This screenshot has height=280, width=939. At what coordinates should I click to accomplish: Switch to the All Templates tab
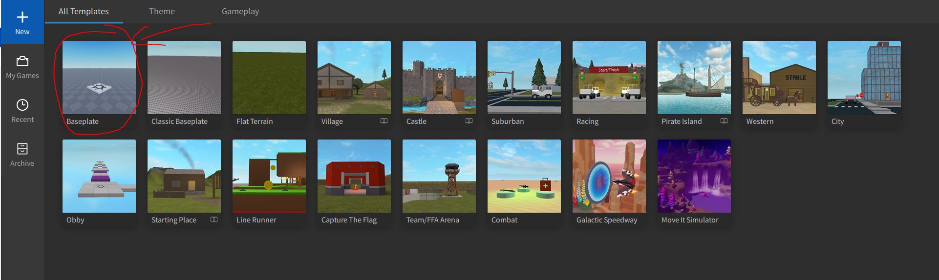click(x=84, y=11)
